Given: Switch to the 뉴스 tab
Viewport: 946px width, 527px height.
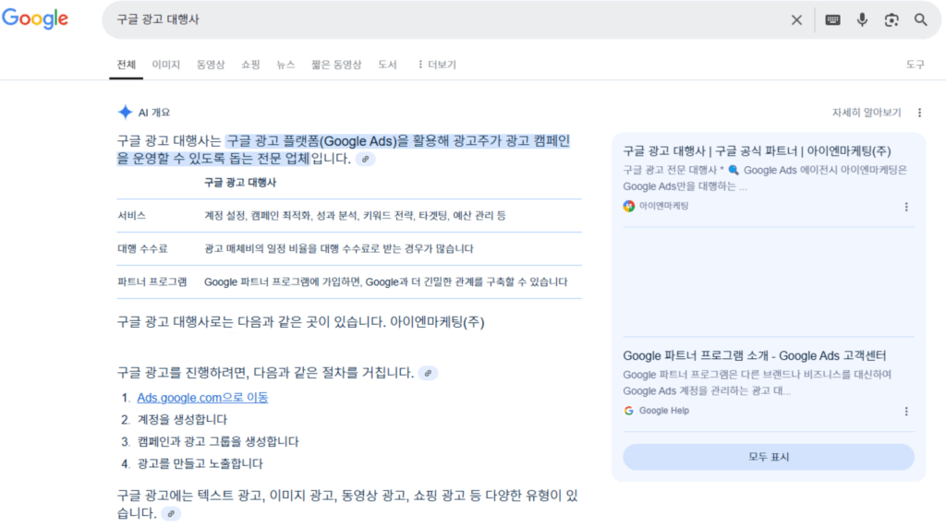Looking at the screenshot, I should click(285, 65).
